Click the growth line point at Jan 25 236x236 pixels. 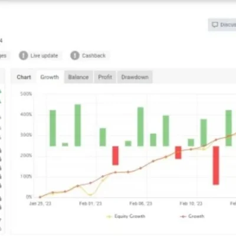pos(40,197)
